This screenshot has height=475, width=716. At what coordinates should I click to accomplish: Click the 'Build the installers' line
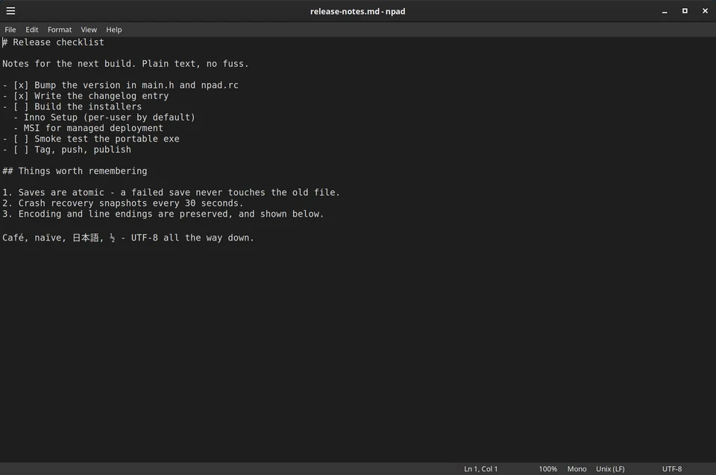tap(72, 106)
